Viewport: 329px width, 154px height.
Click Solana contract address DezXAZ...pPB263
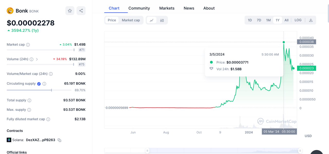[x=41, y=140]
